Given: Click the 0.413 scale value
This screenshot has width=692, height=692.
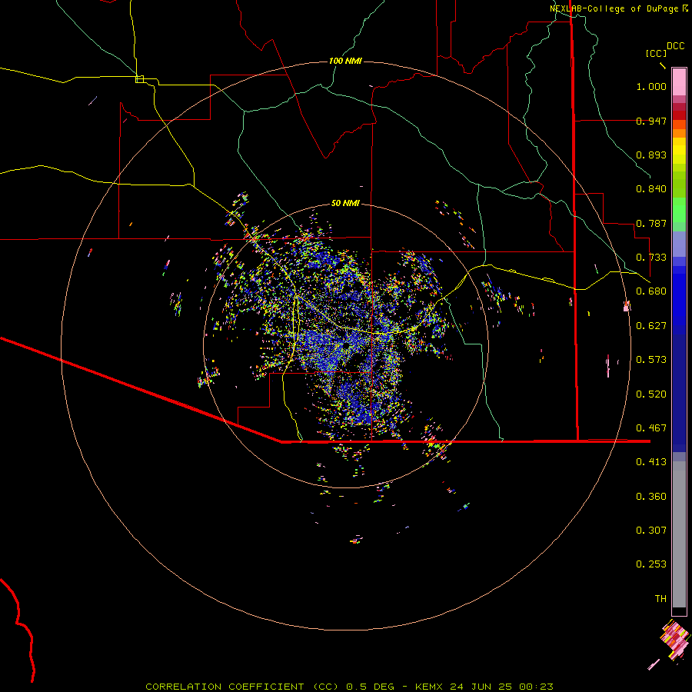Looking at the screenshot, I should [x=651, y=462].
